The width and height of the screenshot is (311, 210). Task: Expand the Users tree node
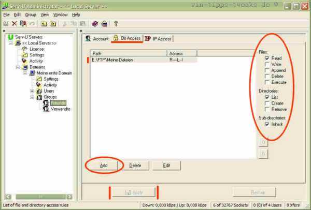[x=32, y=91]
